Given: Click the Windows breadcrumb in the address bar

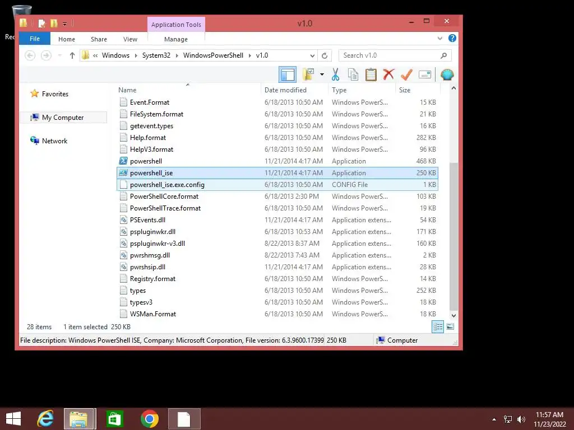Looking at the screenshot, I should pos(115,55).
